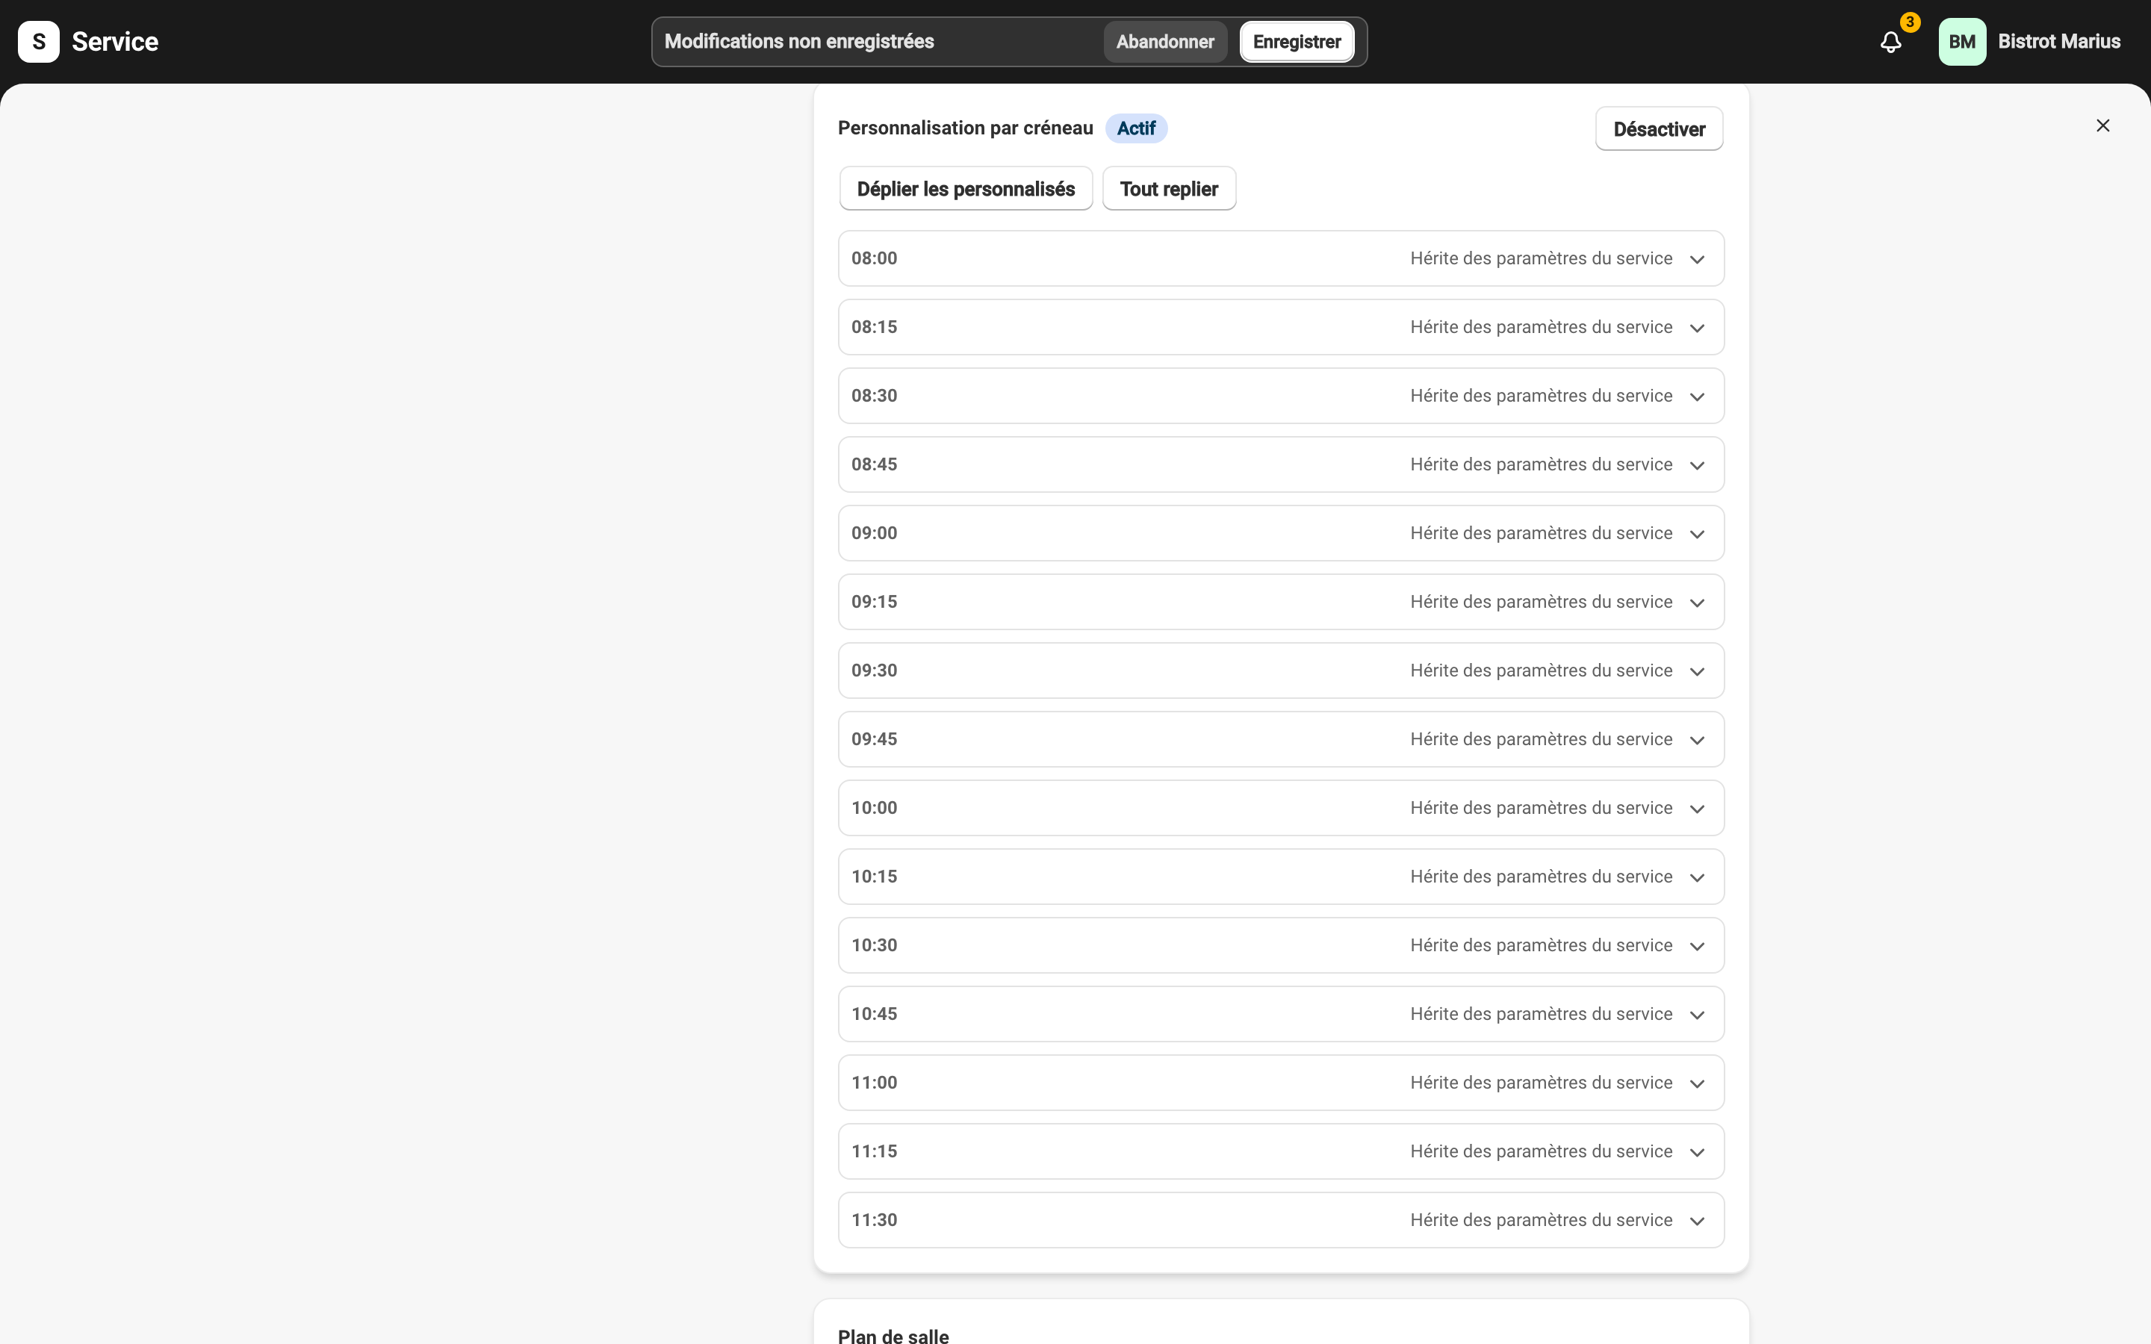The height and width of the screenshot is (1344, 2151).
Task: Expand the 10:30 slot chevron
Action: point(1696,946)
